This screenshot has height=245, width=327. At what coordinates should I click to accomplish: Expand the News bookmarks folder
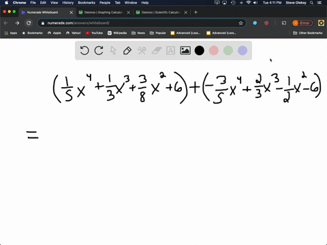click(x=138, y=33)
